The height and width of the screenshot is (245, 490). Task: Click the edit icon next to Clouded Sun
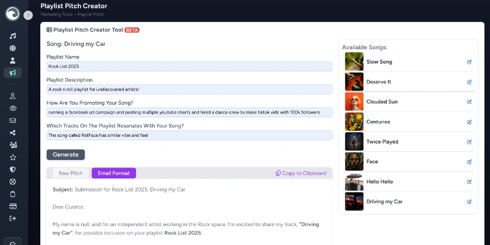(x=469, y=101)
